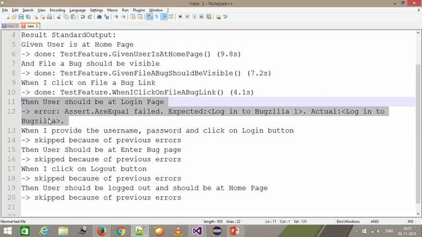Open the Edit menu
Viewport: 422px width, 237px height.
(x=15, y=11)
